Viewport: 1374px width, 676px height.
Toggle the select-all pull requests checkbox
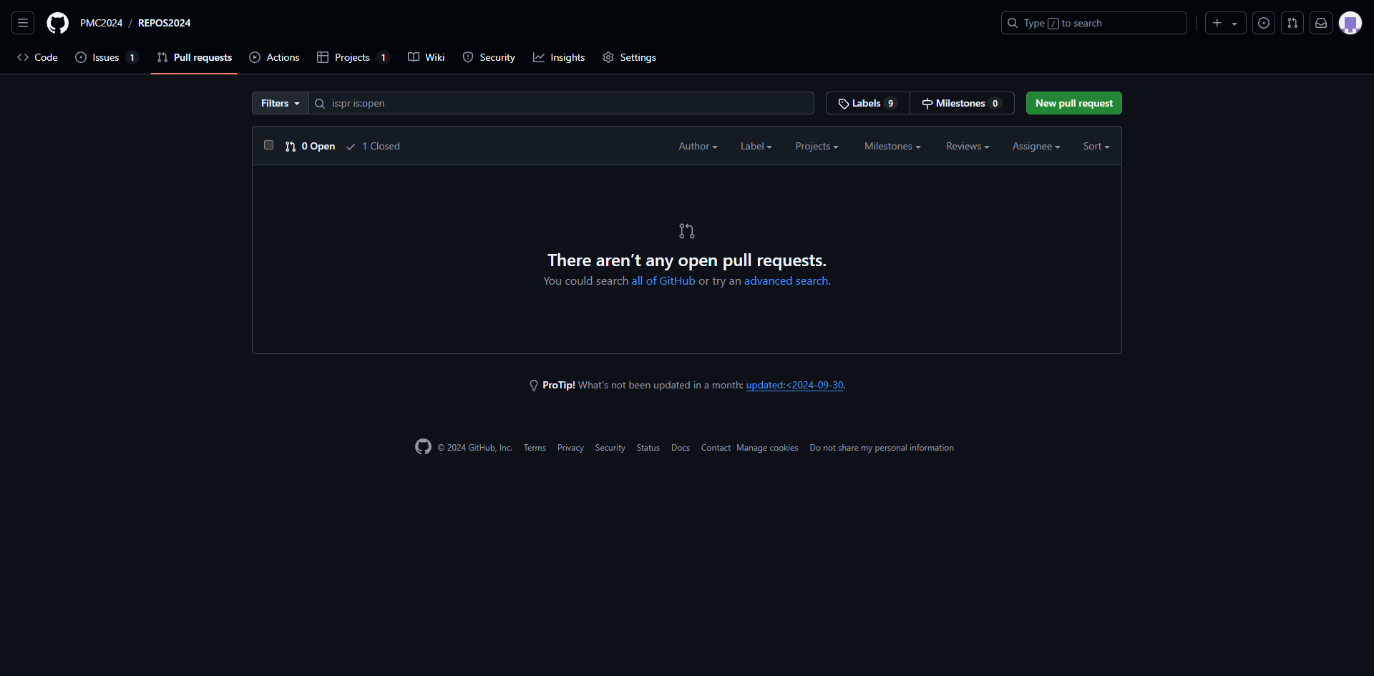pyautogui.click(x=268, y=145)
